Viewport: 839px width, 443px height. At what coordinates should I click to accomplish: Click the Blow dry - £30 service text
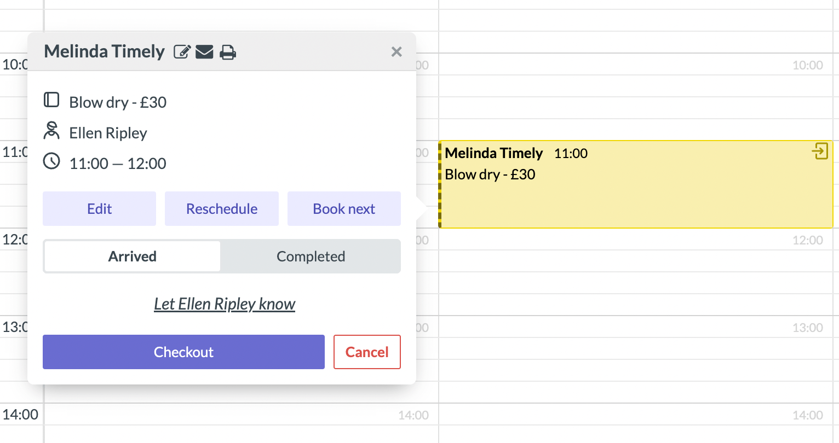coord(118,102)
